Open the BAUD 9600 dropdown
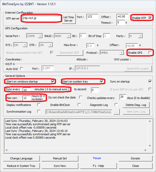156x172 pixels. point(62,36)
